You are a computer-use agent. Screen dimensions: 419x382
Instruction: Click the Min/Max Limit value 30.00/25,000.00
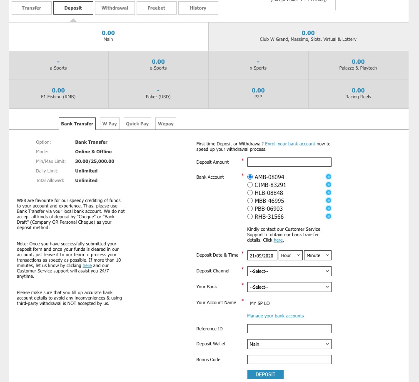click(95, 161)
